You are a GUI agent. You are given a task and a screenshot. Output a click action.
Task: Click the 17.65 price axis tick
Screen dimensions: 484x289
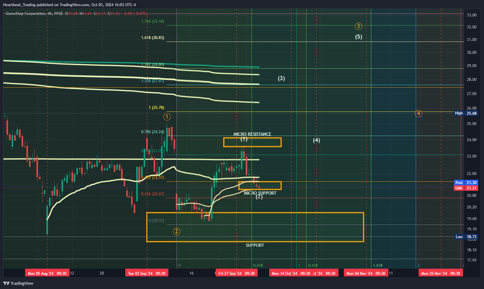coord(472,260)
